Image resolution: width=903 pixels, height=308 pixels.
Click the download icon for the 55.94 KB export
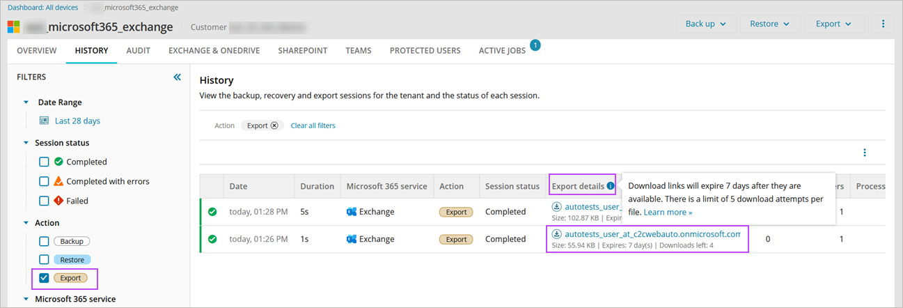556,234
